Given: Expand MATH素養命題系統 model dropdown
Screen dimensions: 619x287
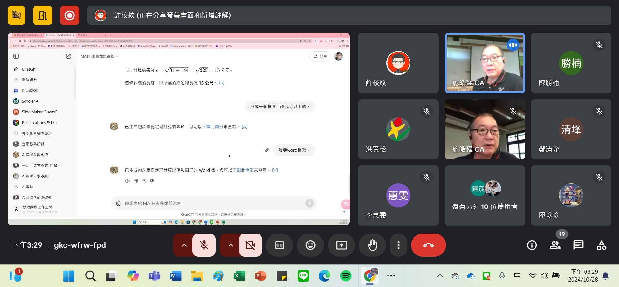Looking at the screenshot, I should point(100,56).
